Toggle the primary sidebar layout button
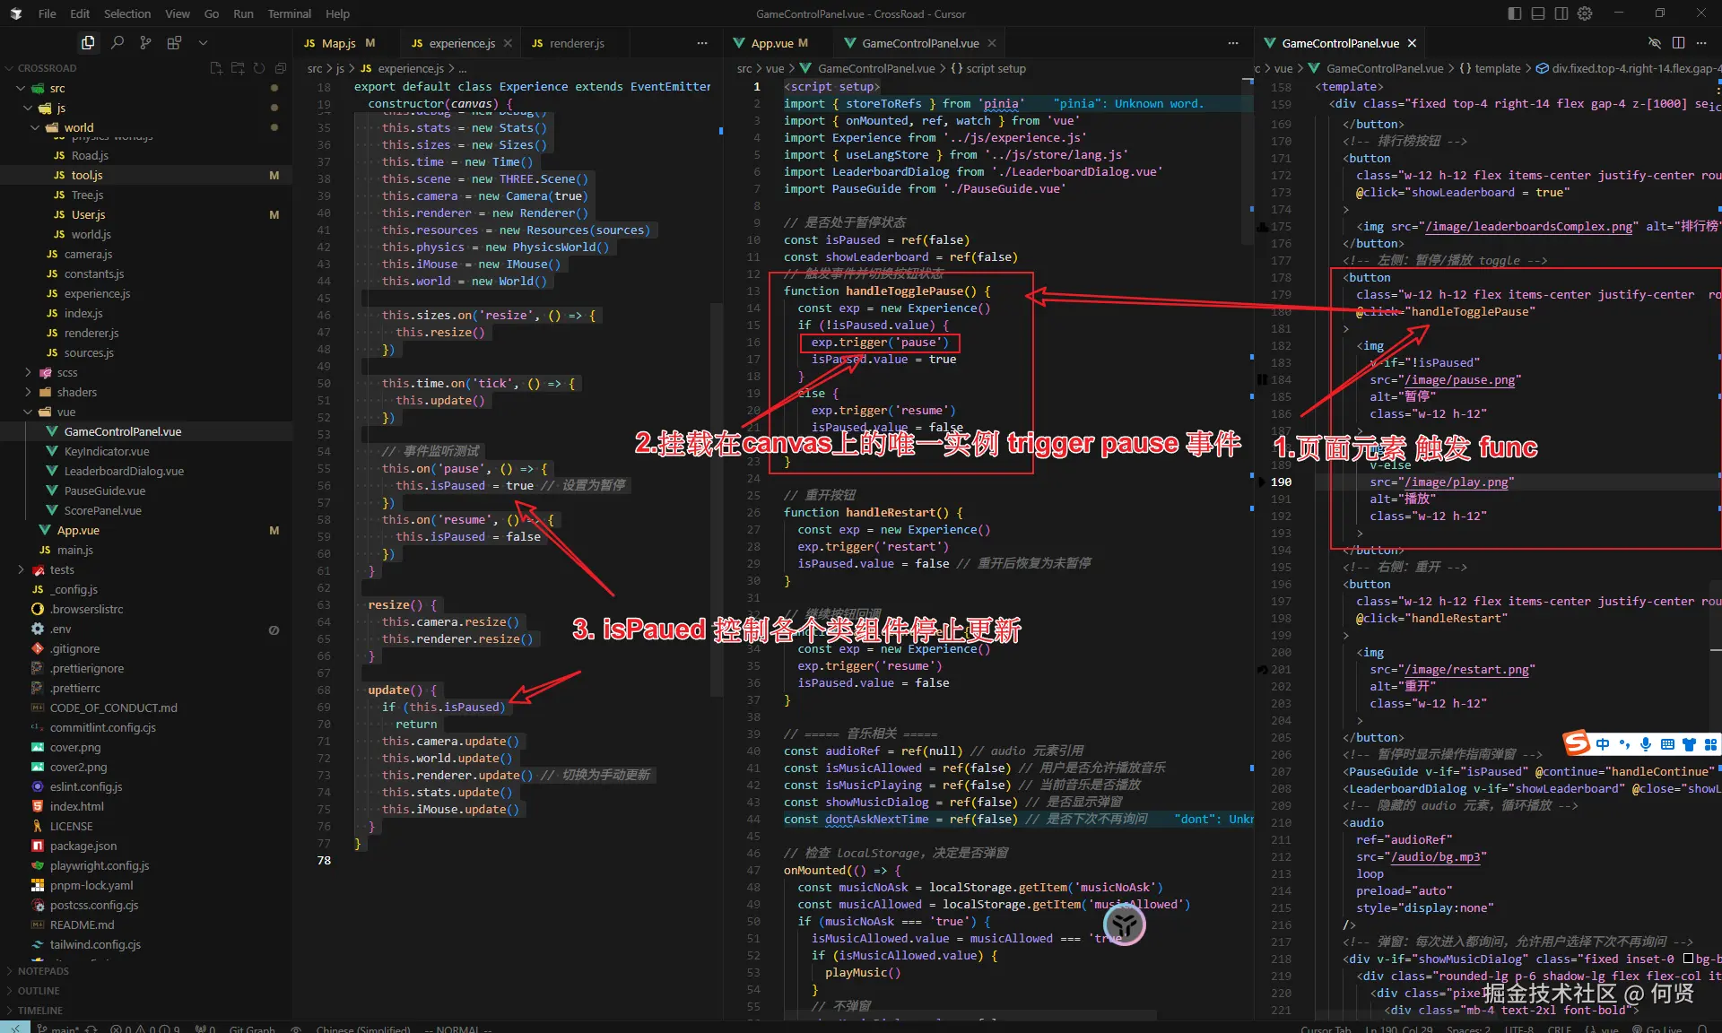1722x1033 pixels. [1515, 13]
